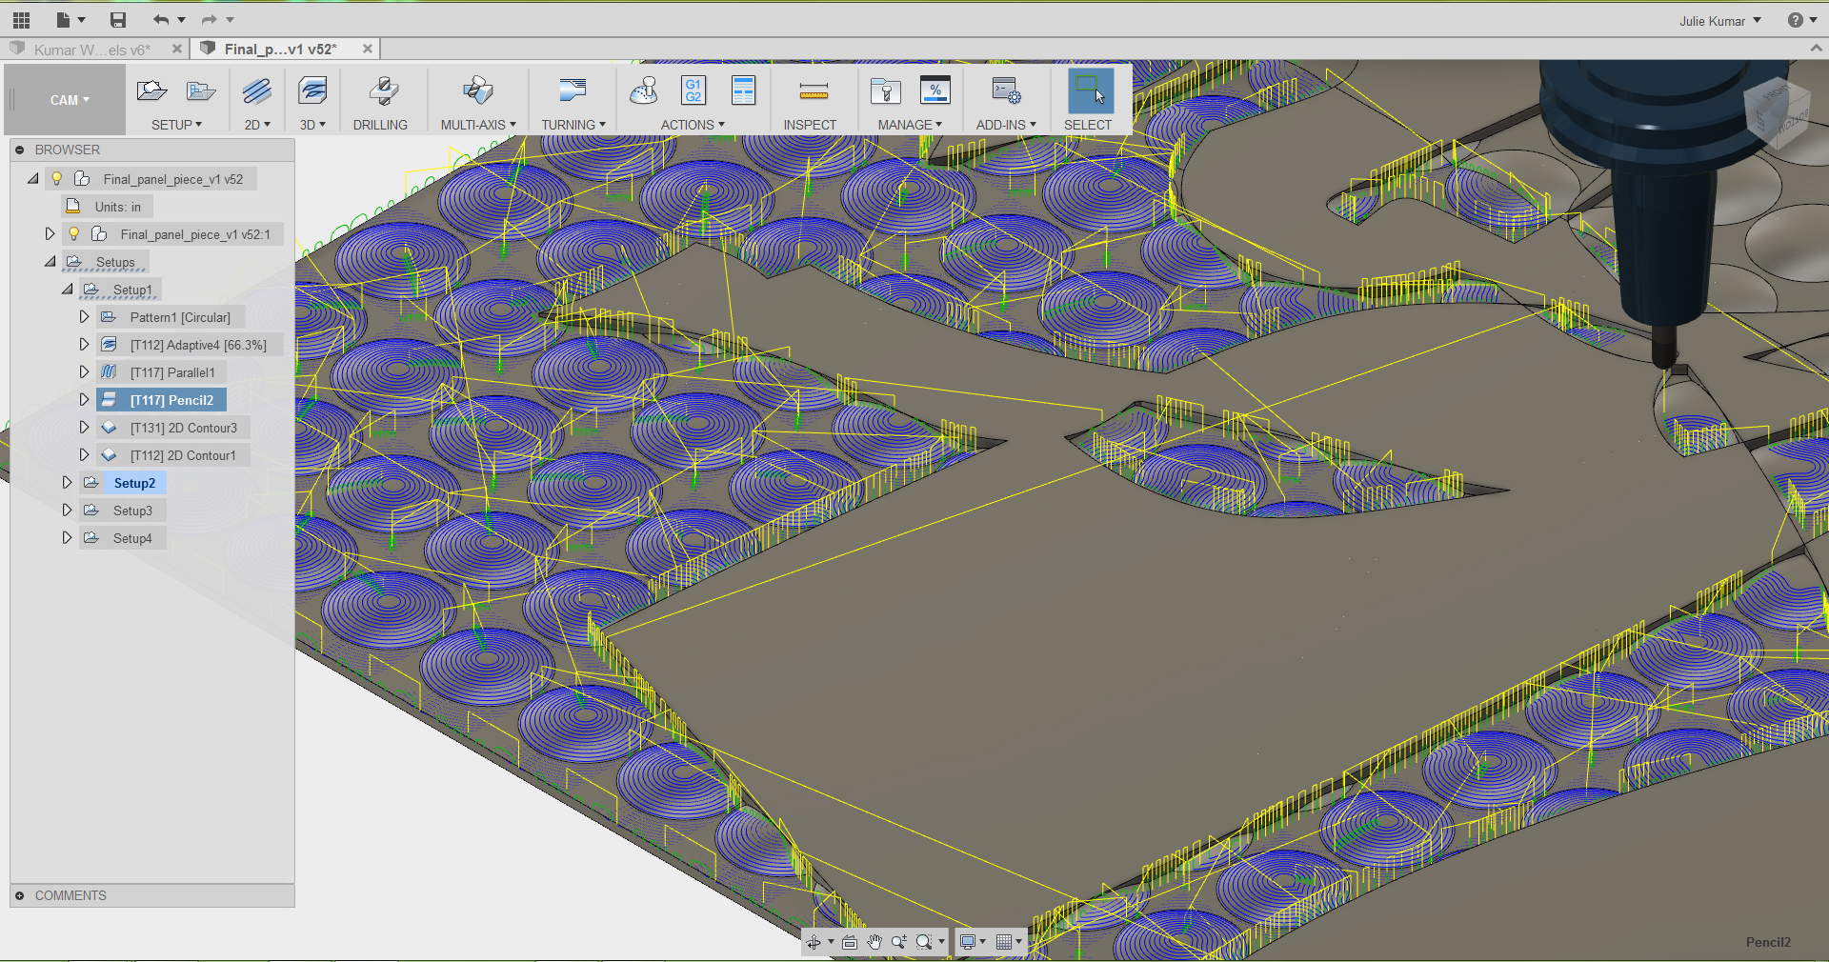This screenshot has height=962, width=1829.
Task: Open the 2D menu label
Action: coord(257,125)
